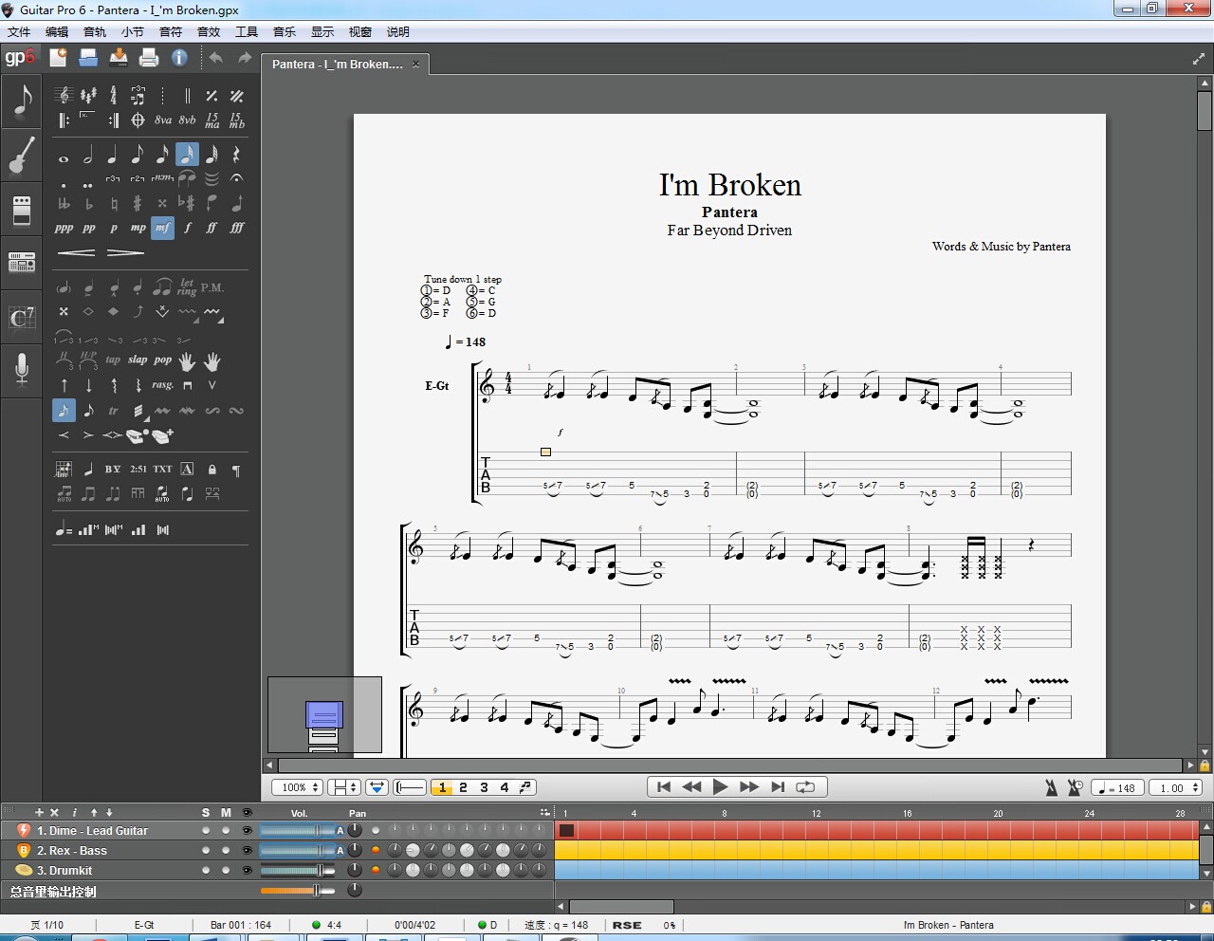Open the chord diagram tool
Screen dimensions: 1214x941
pyautogui.click(x=64, y=470)
